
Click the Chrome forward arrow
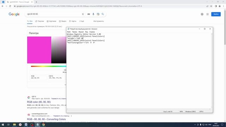(x=6, y=6)
